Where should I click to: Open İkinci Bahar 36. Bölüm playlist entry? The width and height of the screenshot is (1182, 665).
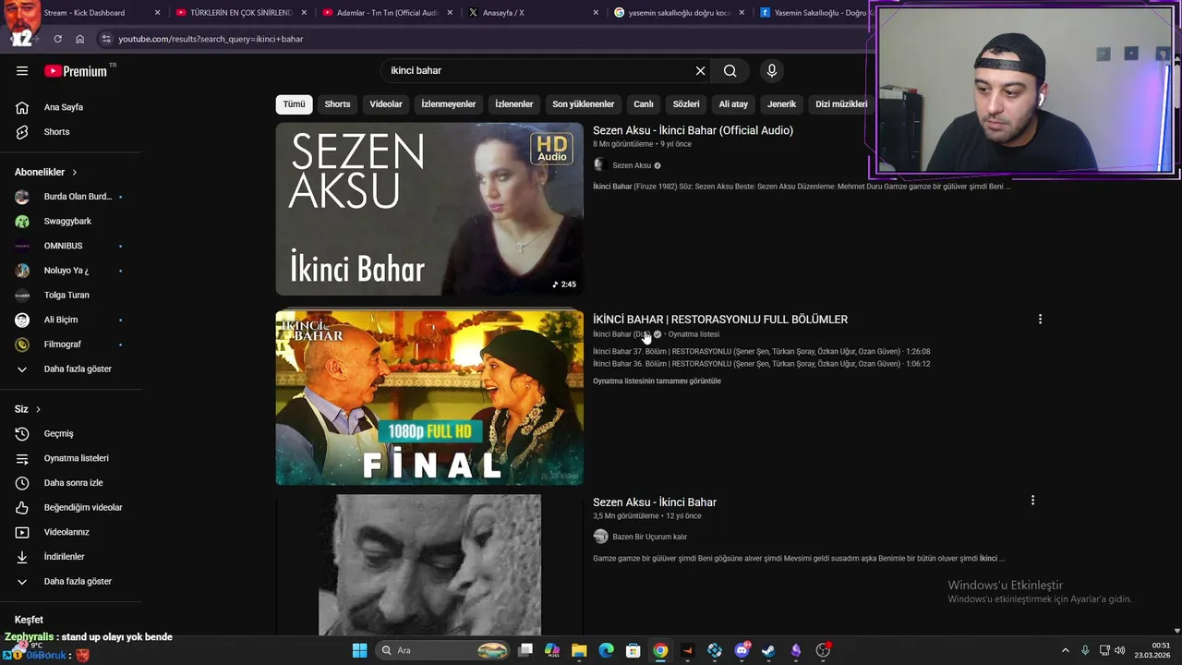(x=761, y=364)
